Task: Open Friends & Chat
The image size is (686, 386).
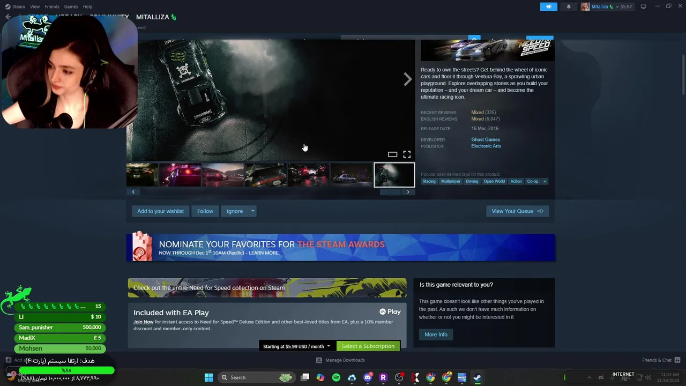Action: (x=661, y=360)
